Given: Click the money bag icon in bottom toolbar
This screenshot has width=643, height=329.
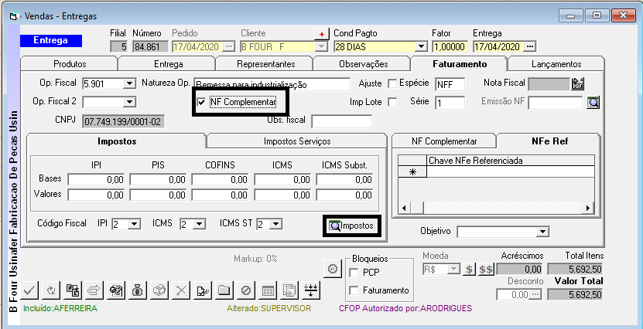Looking at the screenshot, I should (137, 290).
